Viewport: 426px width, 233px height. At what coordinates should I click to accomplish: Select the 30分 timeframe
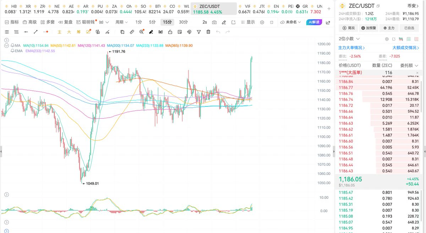tap(183, 22)
